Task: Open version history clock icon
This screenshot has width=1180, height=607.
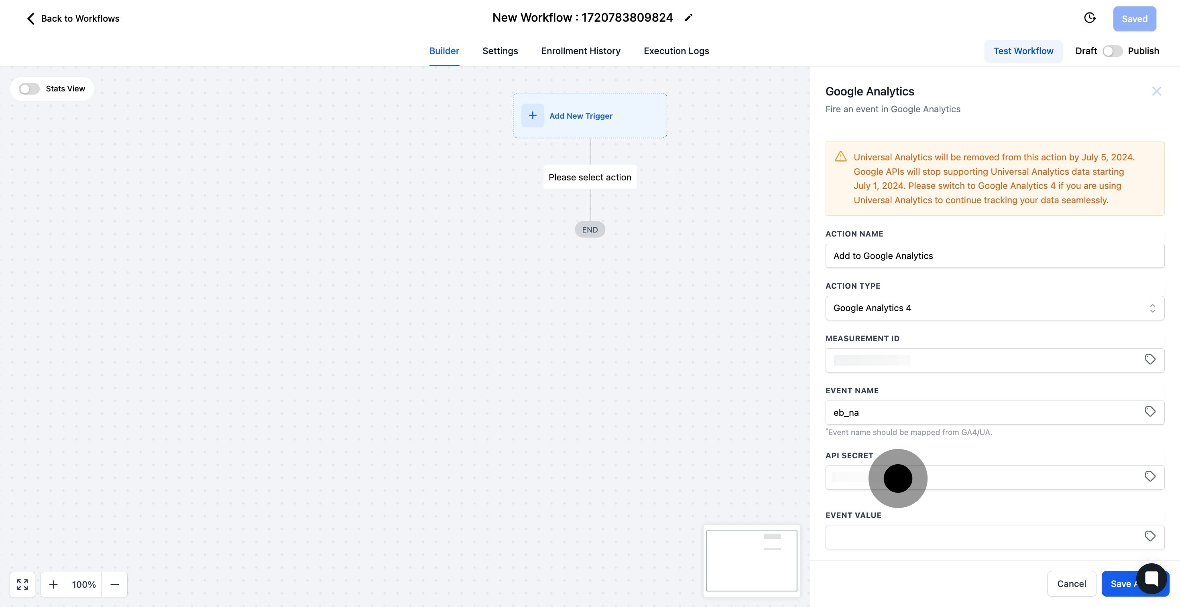Action: tap(1090, 18)
